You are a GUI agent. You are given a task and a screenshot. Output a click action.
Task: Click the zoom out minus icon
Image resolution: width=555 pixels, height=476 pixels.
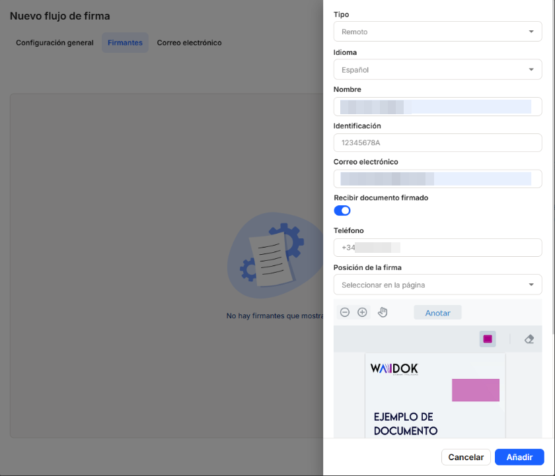345,312
